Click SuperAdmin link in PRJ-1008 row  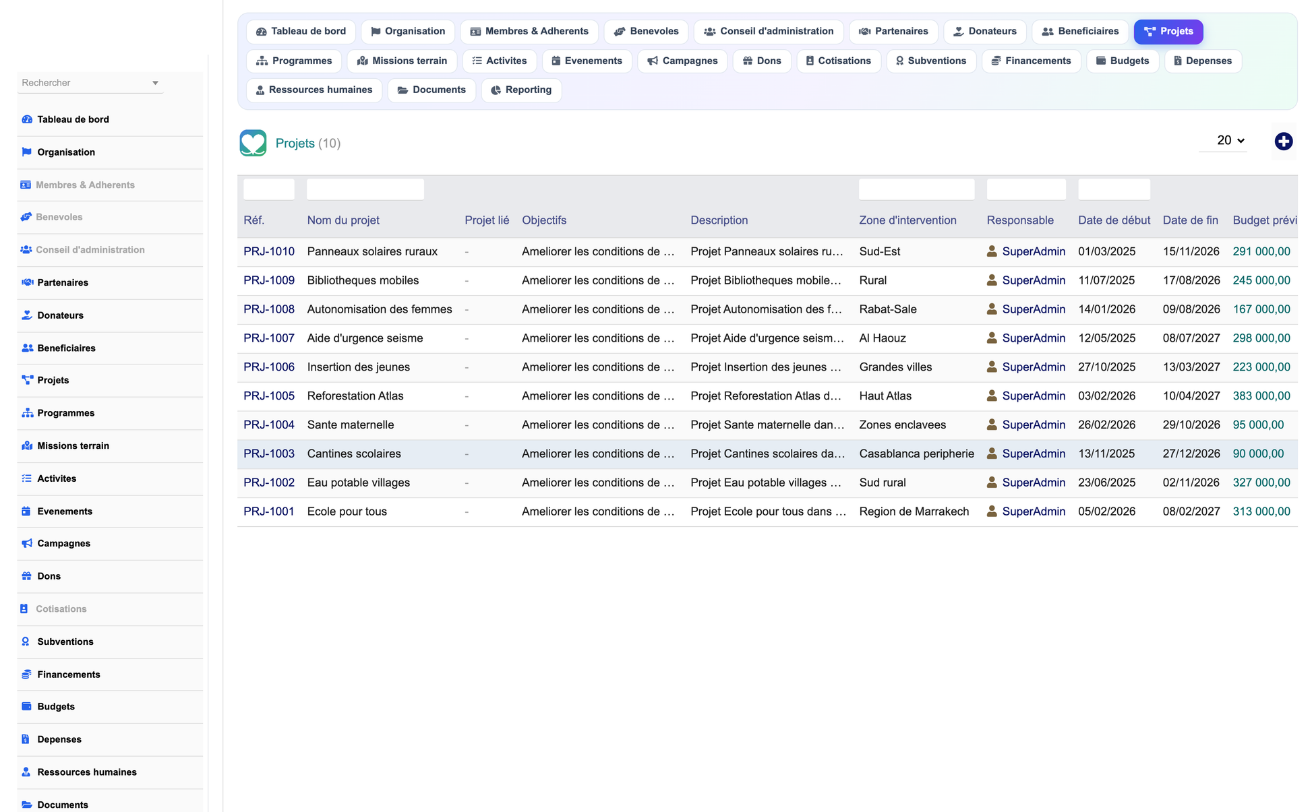pos(1034,309)
